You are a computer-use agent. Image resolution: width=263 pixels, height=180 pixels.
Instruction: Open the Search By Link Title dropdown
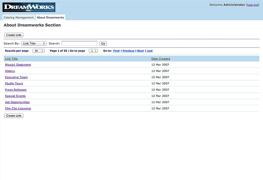pyautogui.click(x=34, y=44)
